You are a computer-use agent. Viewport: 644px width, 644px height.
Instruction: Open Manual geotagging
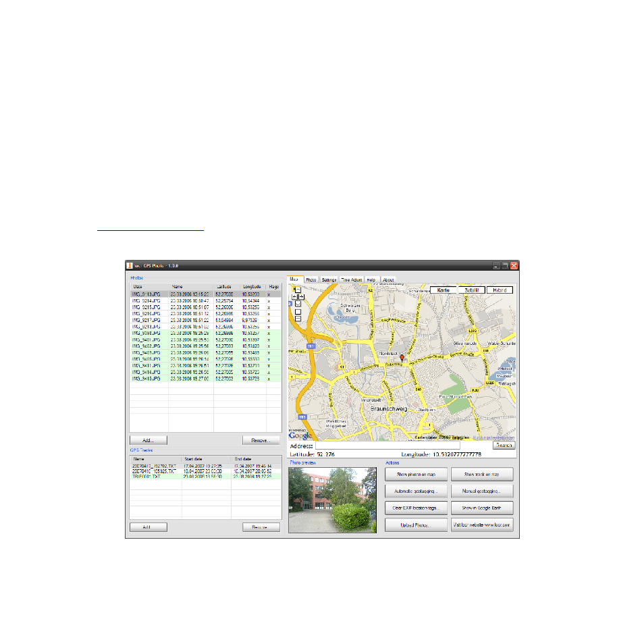(482, 491)
